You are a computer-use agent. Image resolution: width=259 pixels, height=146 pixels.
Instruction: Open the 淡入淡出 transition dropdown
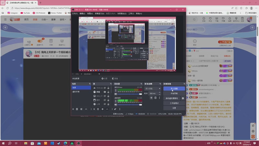click(152, 89)
